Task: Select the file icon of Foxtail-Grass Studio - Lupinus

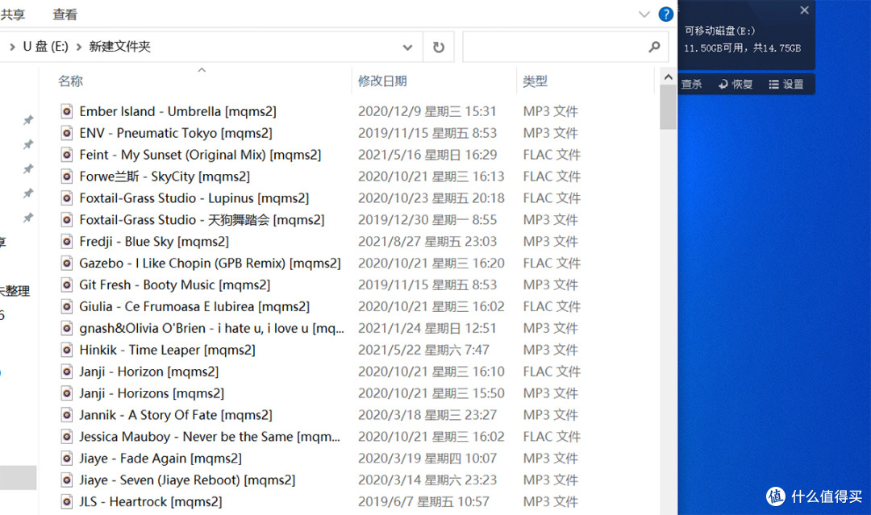Action: tap(67, 198)
